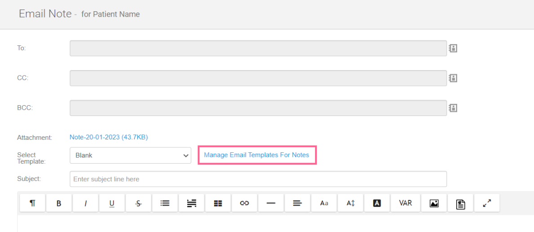The height and width of the screenshot is (232, 534).
Task: Toggle bold formatting
Action: (59, 203)
